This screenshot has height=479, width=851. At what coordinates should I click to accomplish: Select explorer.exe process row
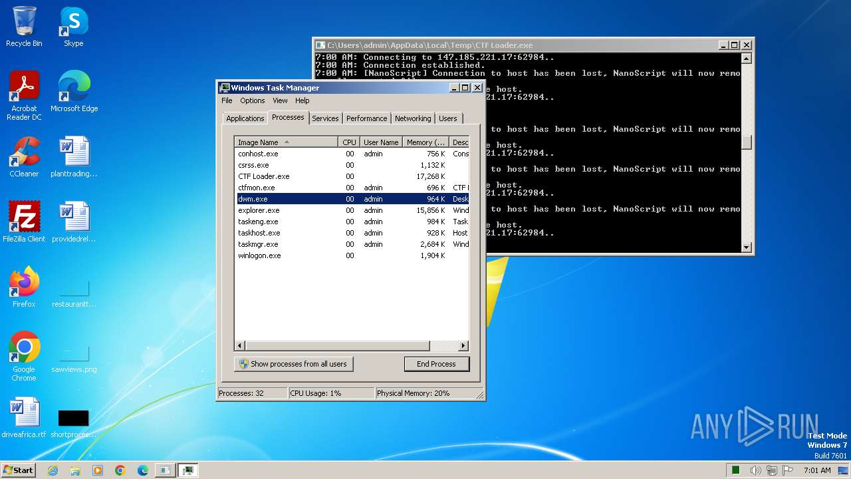[x=352, y=210]
